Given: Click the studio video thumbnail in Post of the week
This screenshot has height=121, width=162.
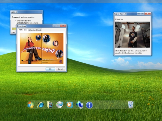Looking at the screenshot, I should click(x=133, y=35).
